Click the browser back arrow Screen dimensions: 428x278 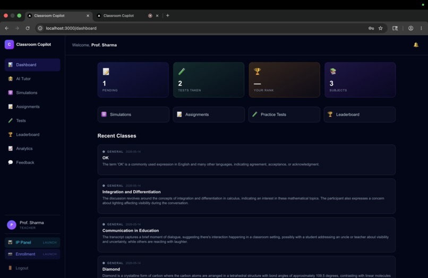(x=7, y=28)
